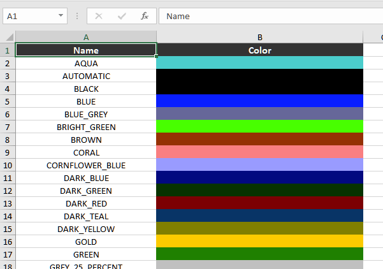Click the dark blue swatch in row 11

click(259, 177)
